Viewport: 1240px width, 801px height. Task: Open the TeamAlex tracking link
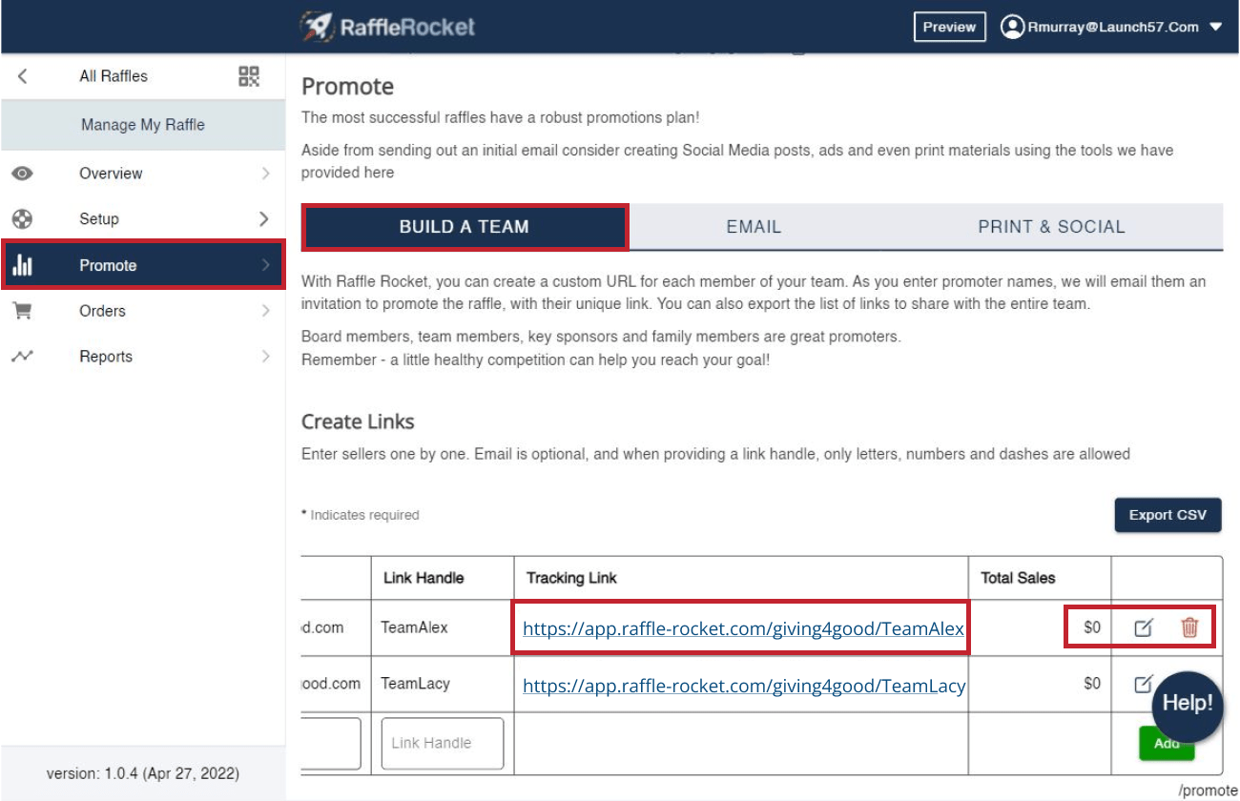[x=743, y=628]
